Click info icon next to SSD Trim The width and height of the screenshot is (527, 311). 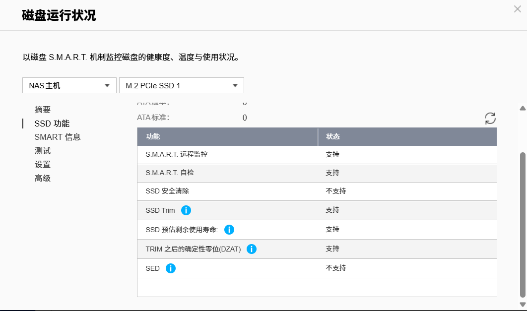pyautogui.click(x=186, y=210)
